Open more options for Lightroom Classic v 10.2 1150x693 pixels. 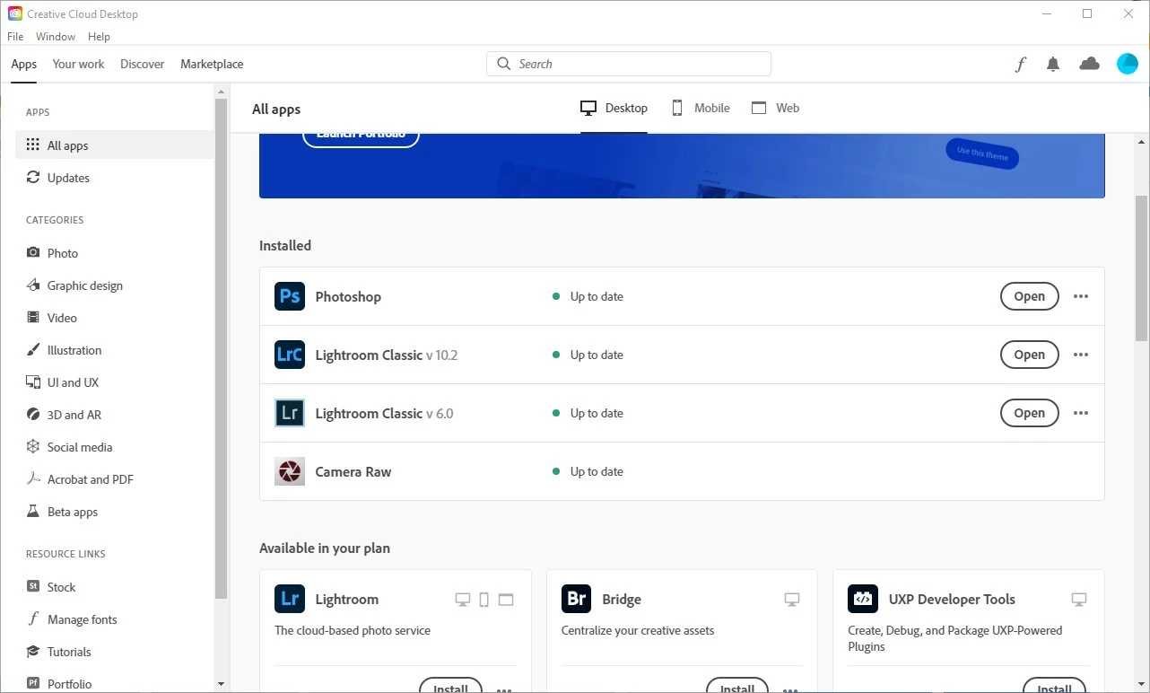[1081, 355]
